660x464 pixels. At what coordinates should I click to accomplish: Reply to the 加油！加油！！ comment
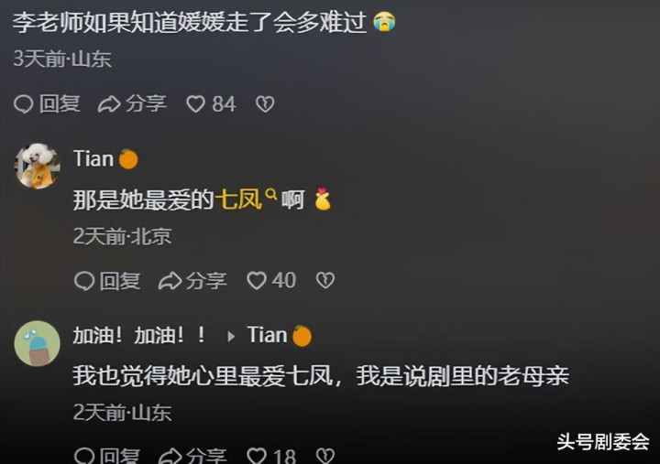point(107,456)
